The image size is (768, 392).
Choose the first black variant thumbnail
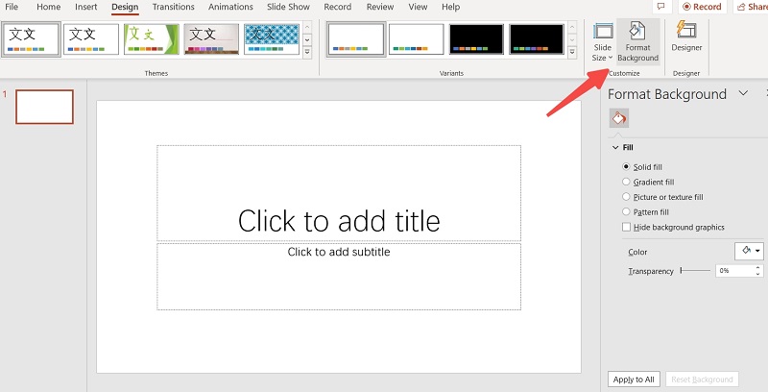coord(476,39)
